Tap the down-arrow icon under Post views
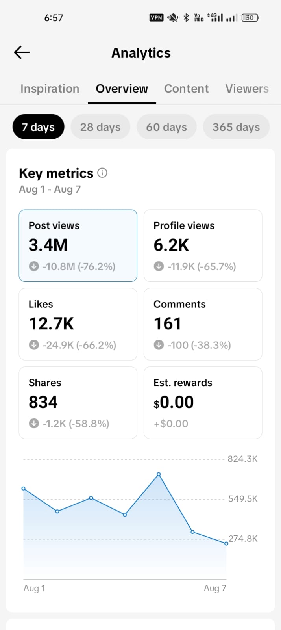The image size is (281, 630). point(34,266)
